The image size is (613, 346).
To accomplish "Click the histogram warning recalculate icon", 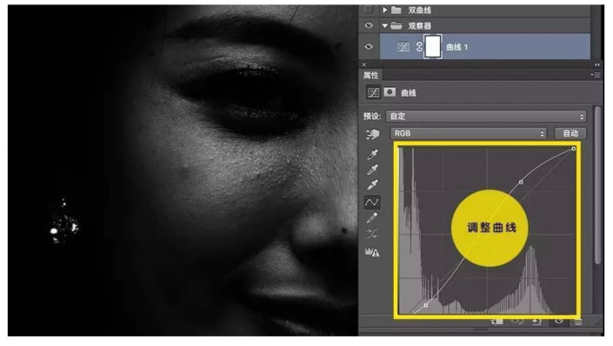I will [x=372, y=252].
